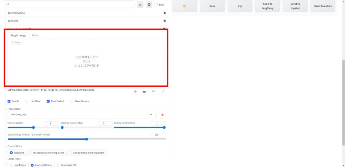
Task: Click the dice random seed icon
Action: point(140,4)
